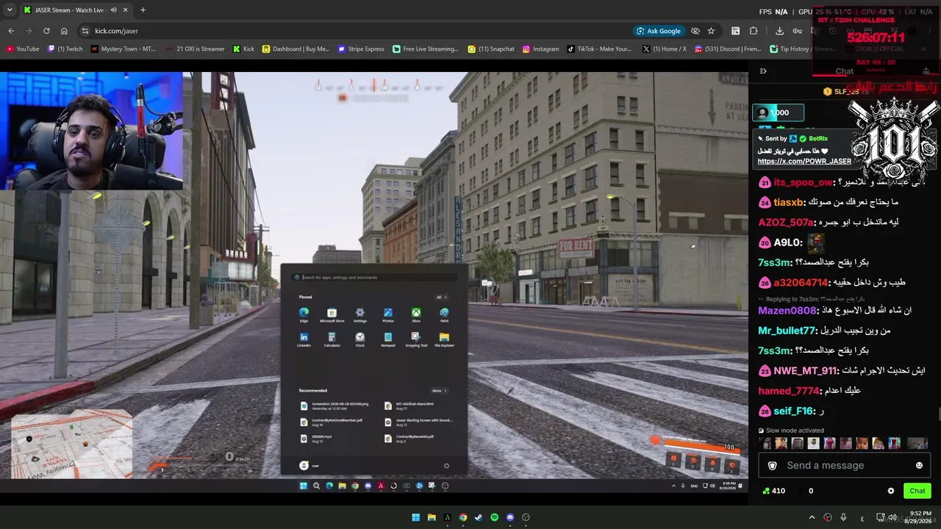The image size is (941, 529).
Task: Open the Mystery Town bookmark
Action: tap(124, 49)
